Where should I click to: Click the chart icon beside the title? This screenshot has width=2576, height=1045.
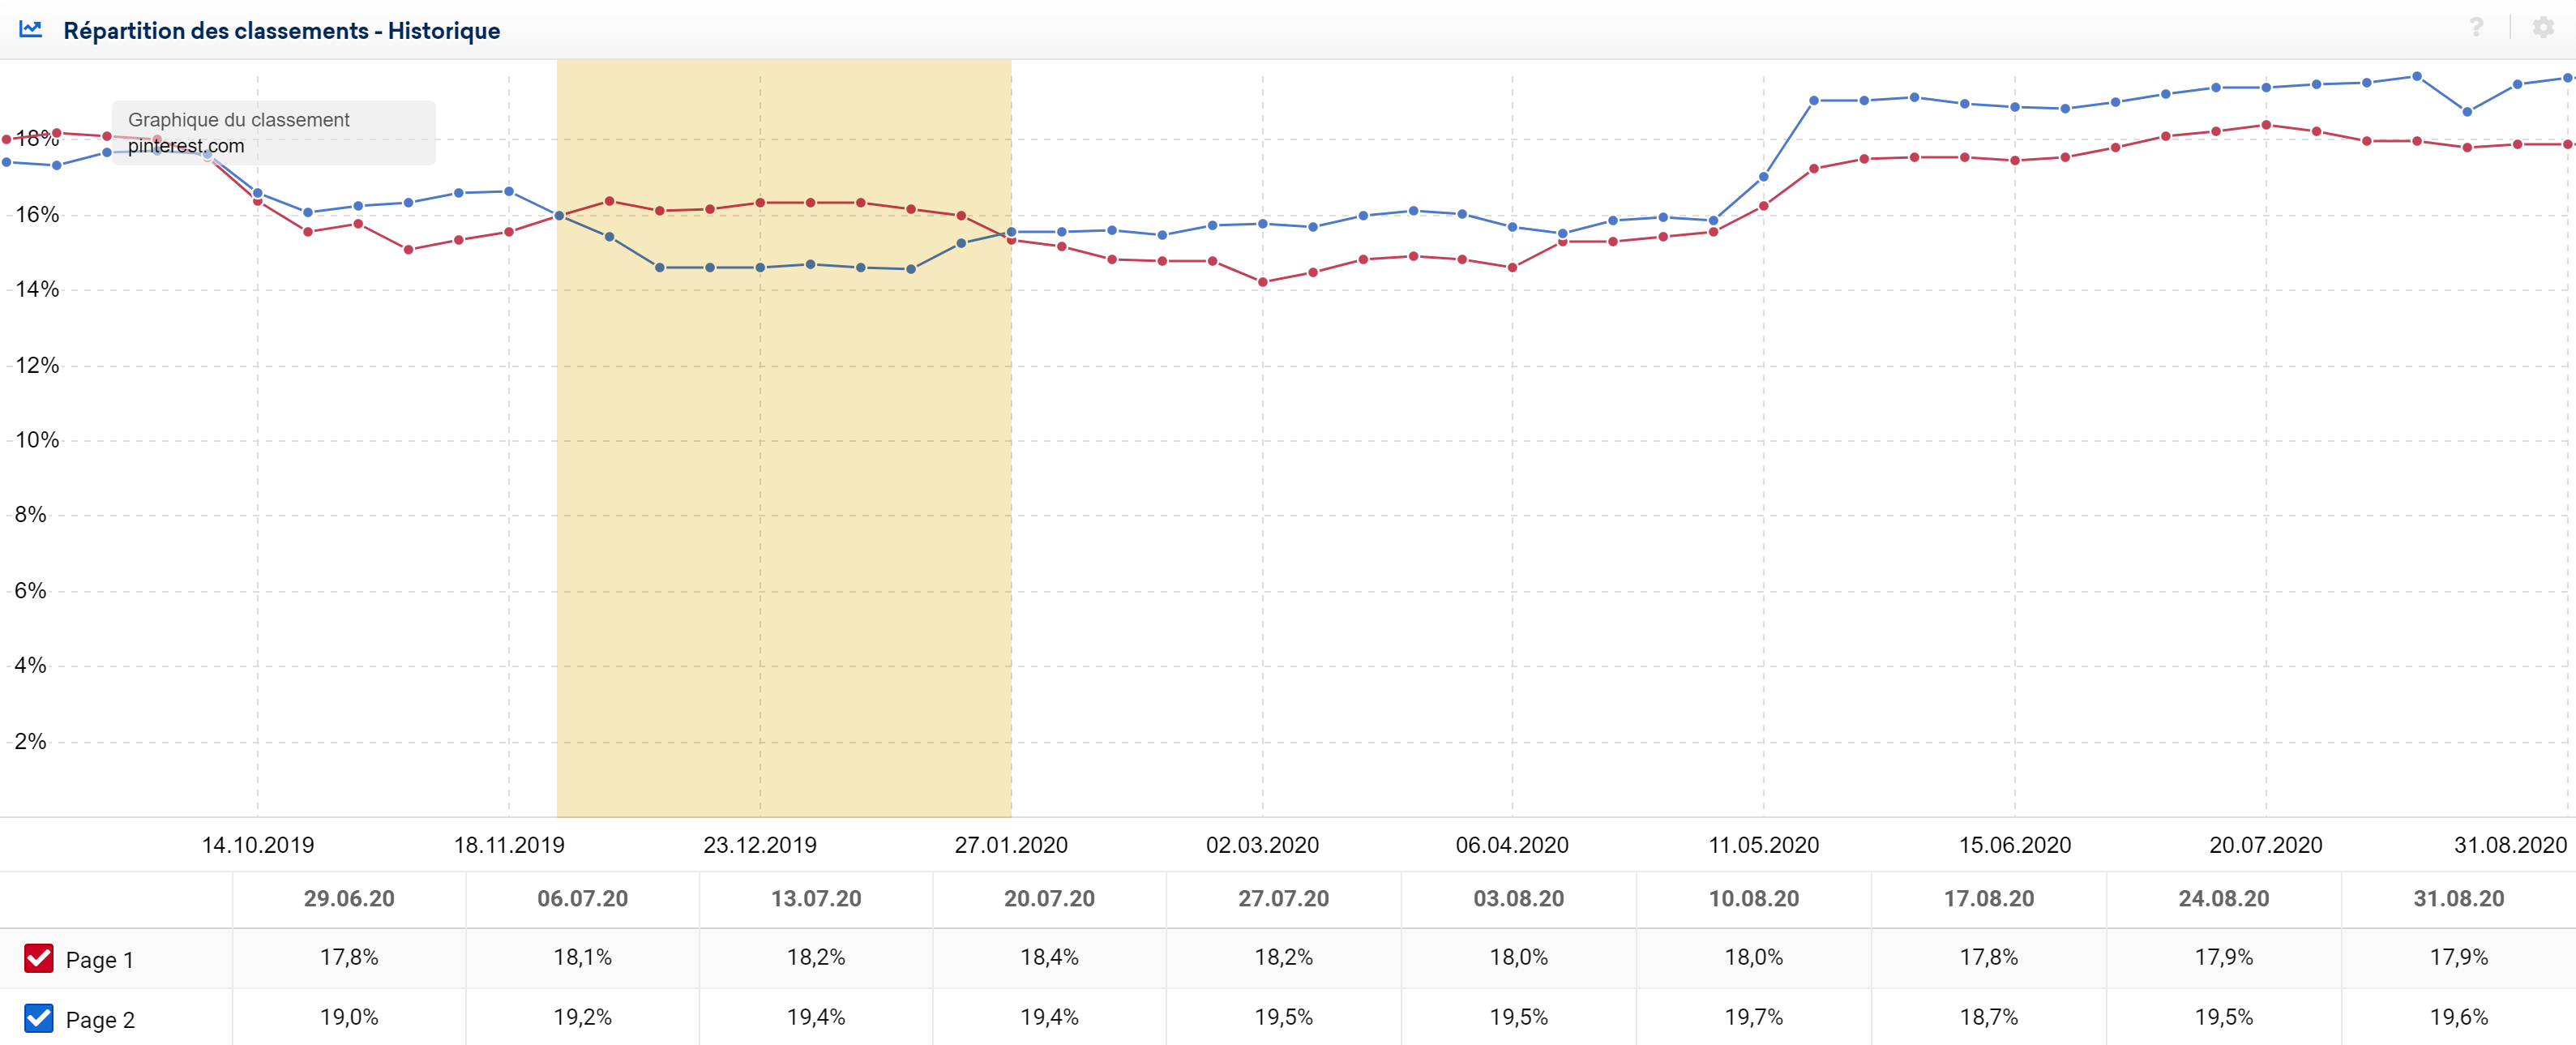coord(31,29)
